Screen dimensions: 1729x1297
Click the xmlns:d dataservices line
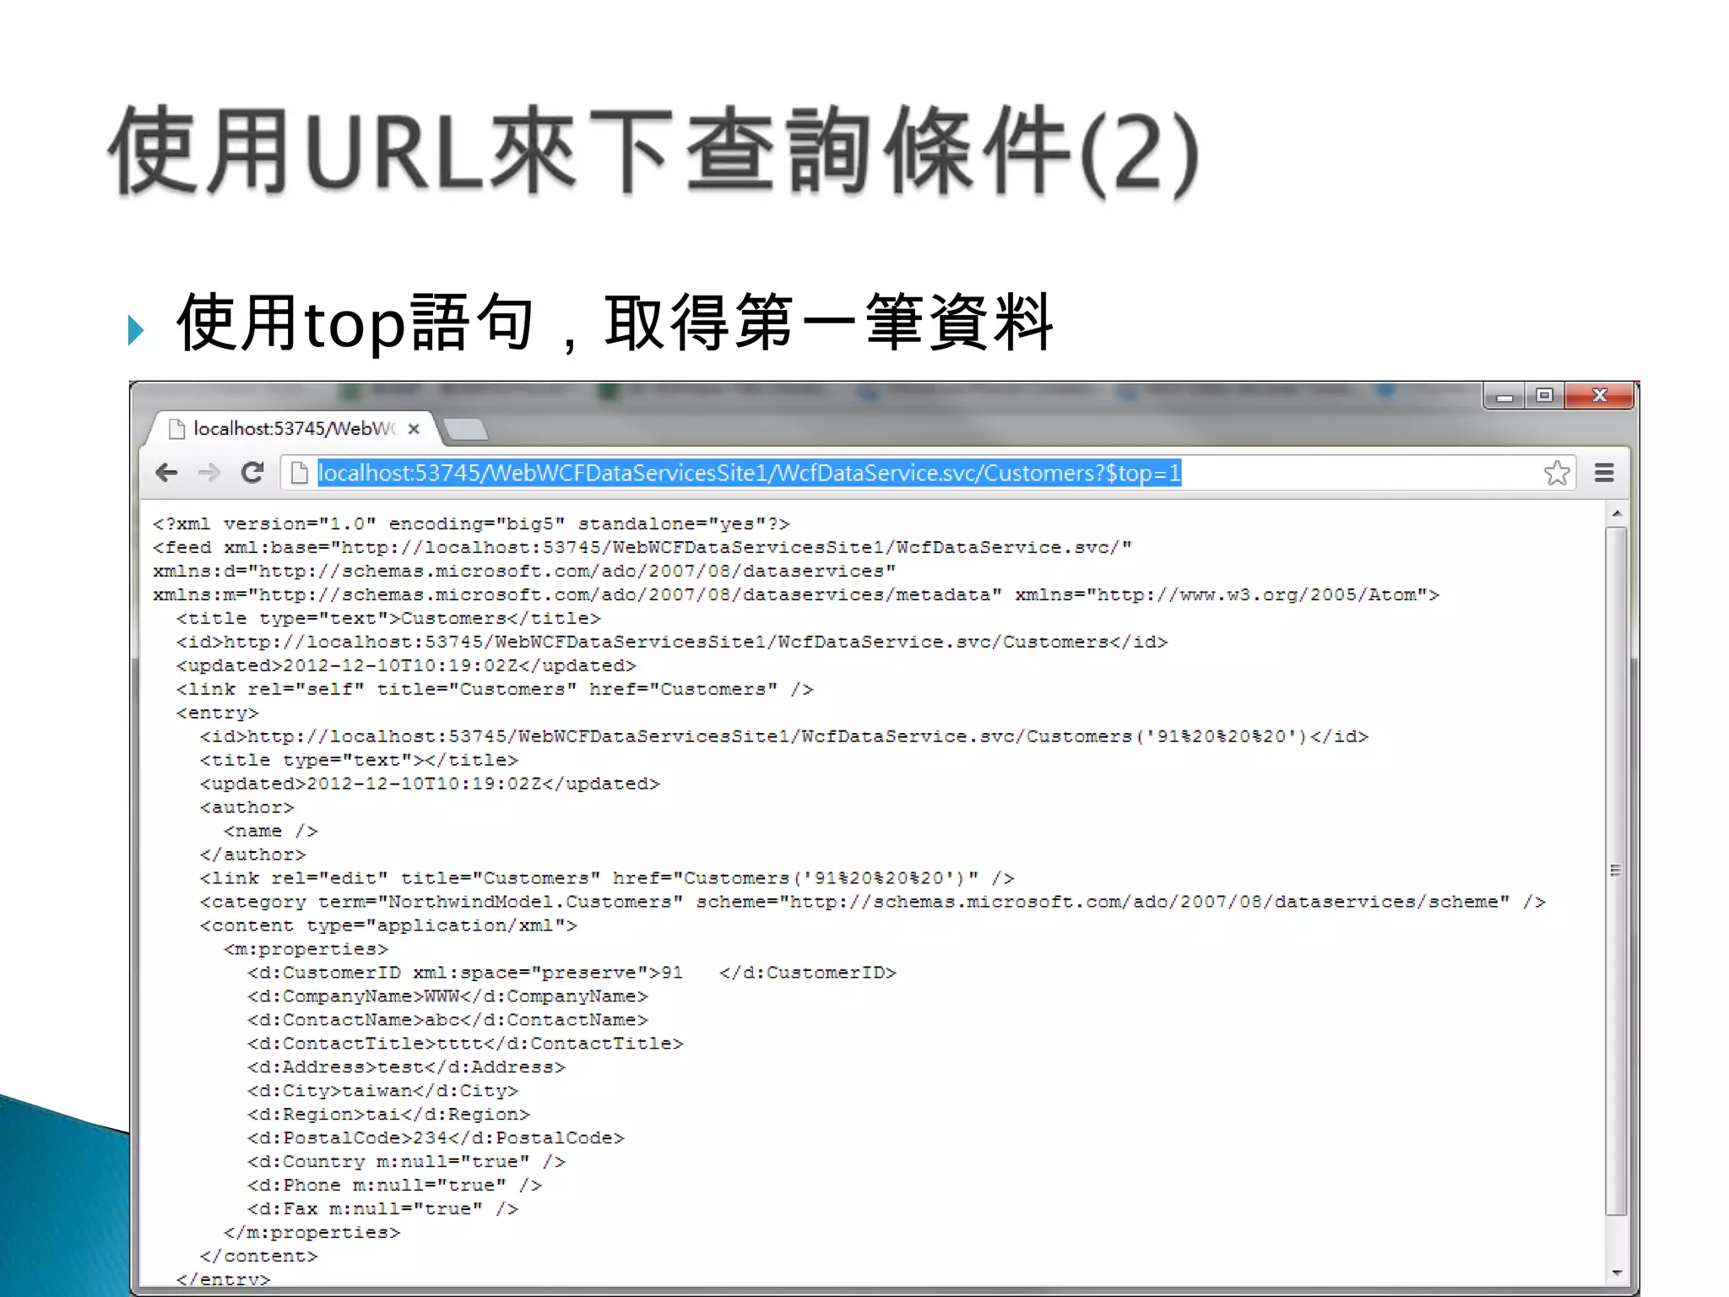click(523, 572)
